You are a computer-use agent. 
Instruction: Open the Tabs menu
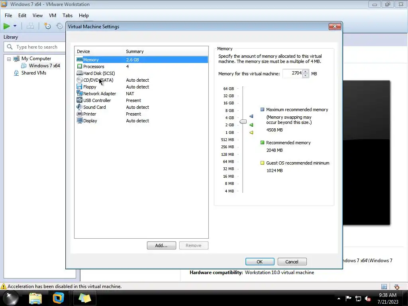click(67, 16)
